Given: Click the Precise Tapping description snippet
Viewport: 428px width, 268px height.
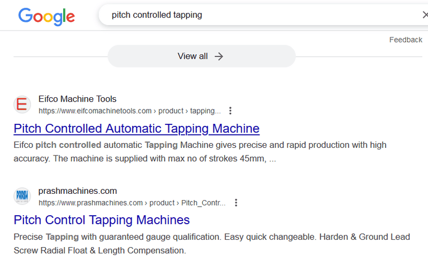Looking at the screenshot, I should (212, 243).
